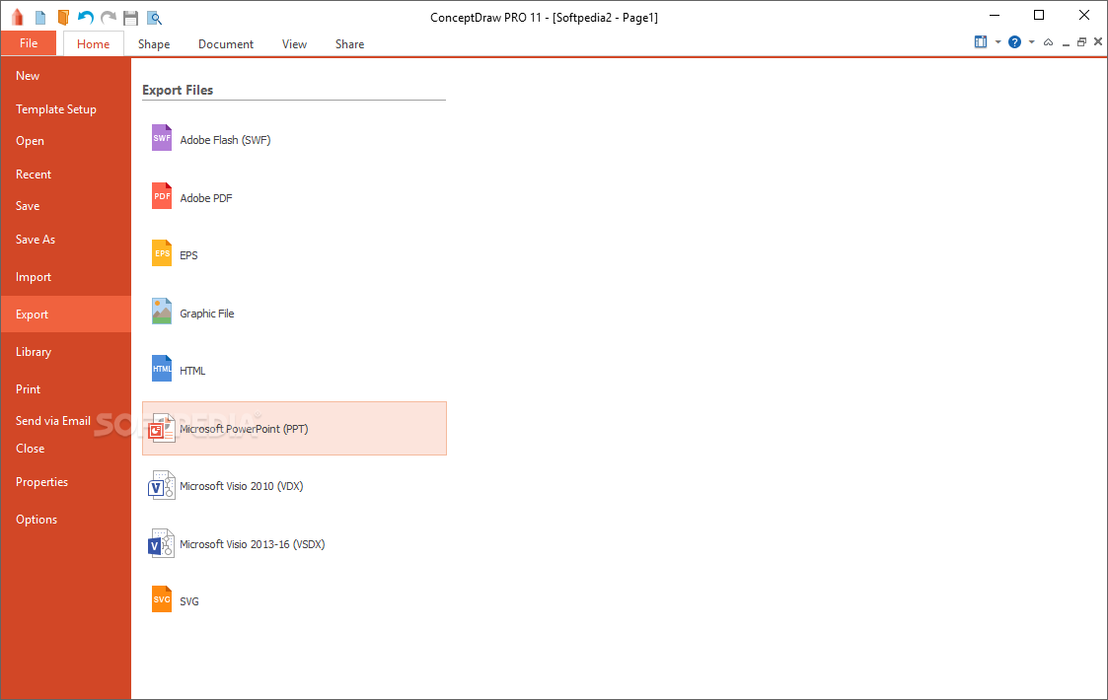Switch to the Document tab

[226, 43]
